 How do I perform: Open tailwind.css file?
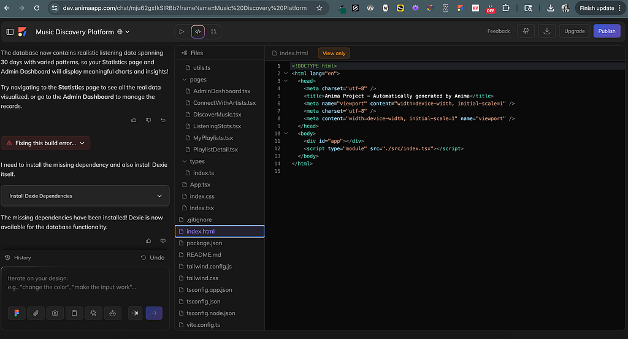tap(220, 278)
